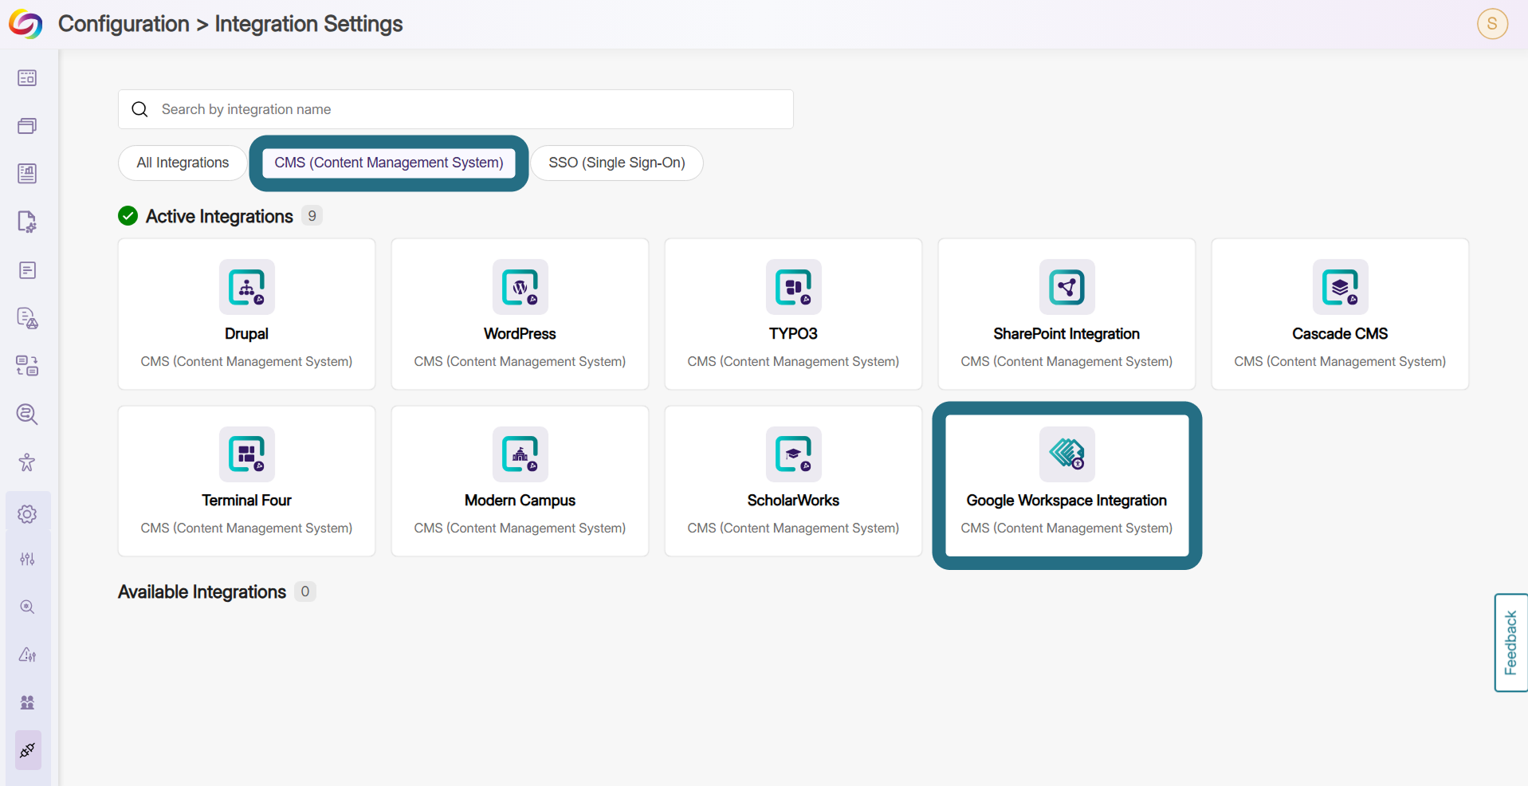Click the Active Integrations heading

(x=219, y=216)
